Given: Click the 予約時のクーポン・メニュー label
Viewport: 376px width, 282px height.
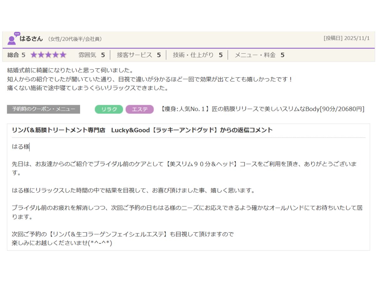Looking at the screenshot, I should point(43,109).
